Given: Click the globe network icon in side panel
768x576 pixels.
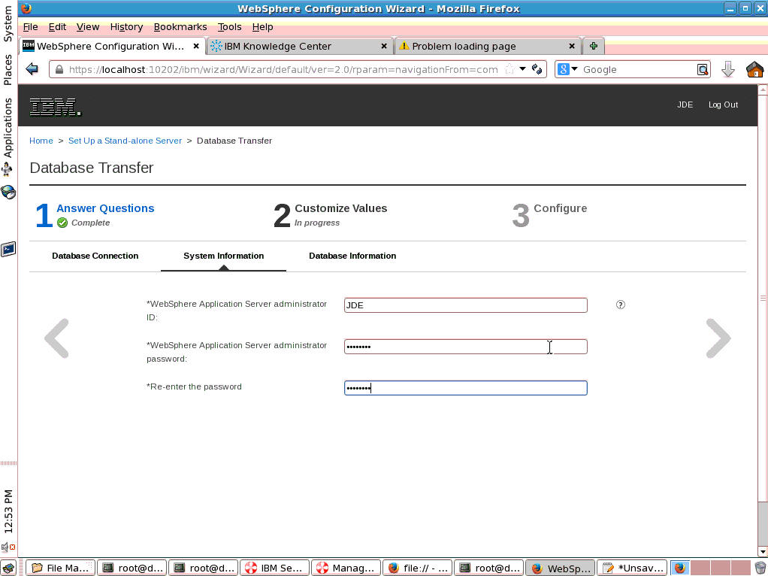Looking at the screenshot, I should (8, 193).
